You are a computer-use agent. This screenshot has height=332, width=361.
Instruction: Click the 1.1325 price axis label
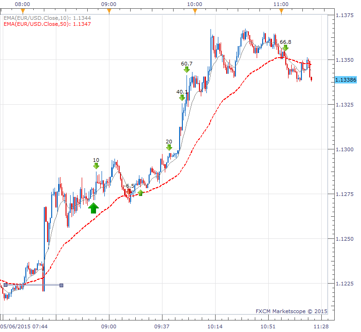tap(344, 105)
